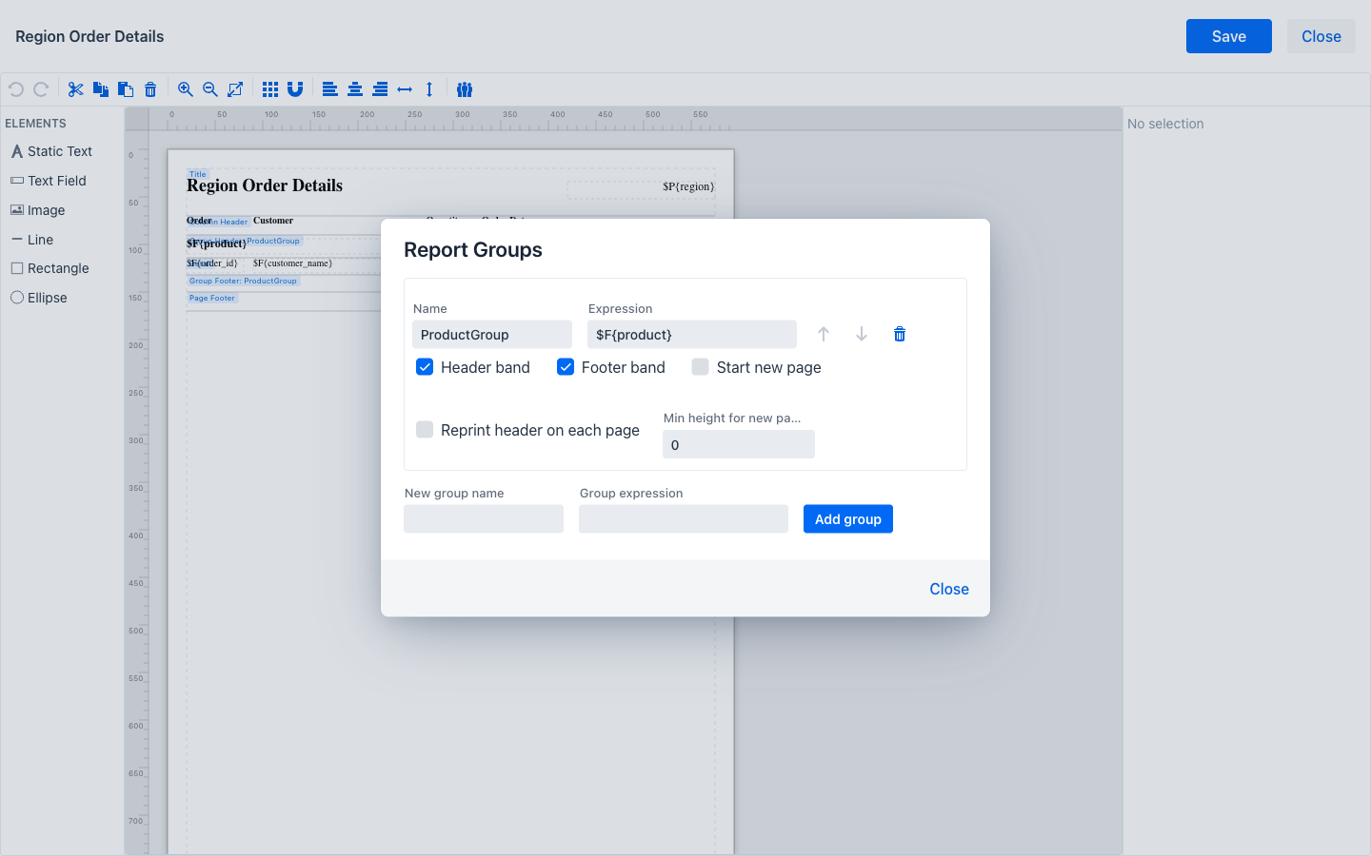Delete the ProductGroup group trash icon
1371x856 pixels.
900,334
